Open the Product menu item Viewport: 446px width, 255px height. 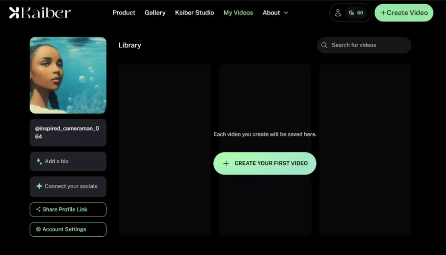[x=124, y=13]
